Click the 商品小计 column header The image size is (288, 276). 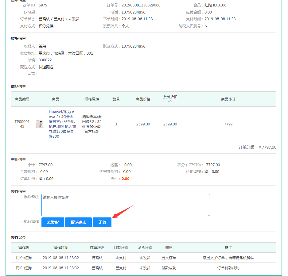click(228, 99)
